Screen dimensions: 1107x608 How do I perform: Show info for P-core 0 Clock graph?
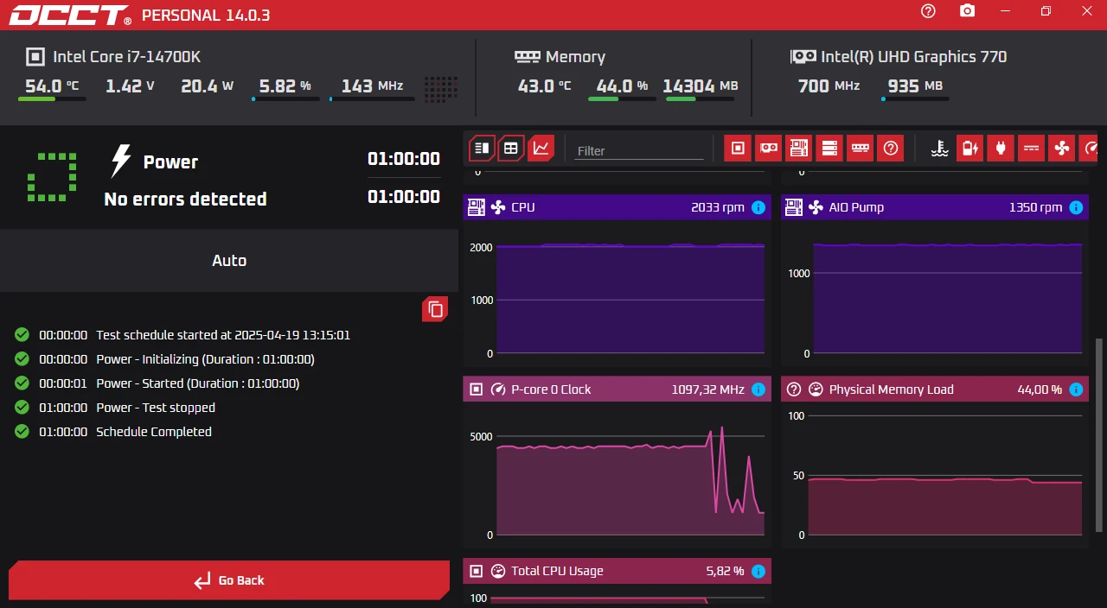point(758,389)
